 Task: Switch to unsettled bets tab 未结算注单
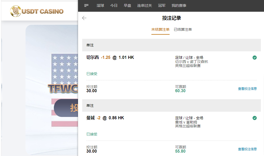coord(160,30)
